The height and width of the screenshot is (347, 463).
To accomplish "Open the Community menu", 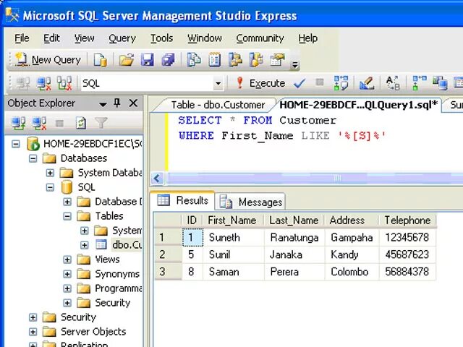I will click(260, 38).
